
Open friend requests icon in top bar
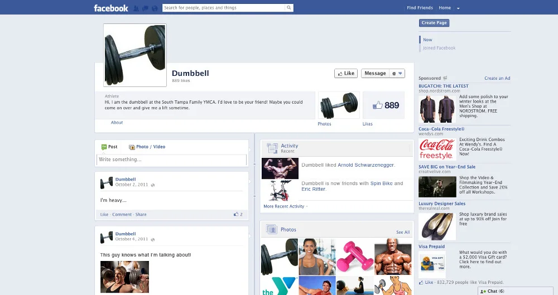pyautogui.click(x=136, y=8)
